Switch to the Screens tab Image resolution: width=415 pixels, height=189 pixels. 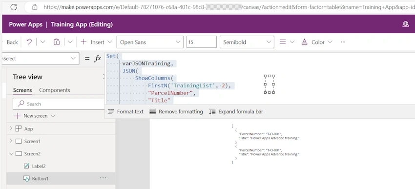coord(22,90)
